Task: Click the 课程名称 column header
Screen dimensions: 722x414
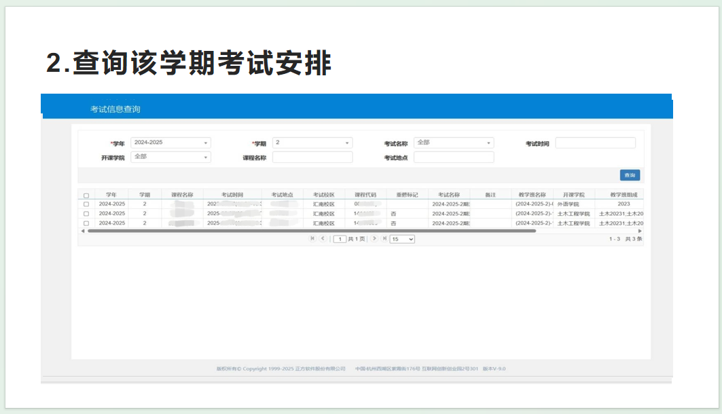Action: (182, 195)
